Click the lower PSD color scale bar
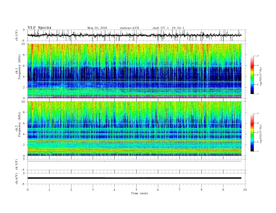 click(252, 133)
